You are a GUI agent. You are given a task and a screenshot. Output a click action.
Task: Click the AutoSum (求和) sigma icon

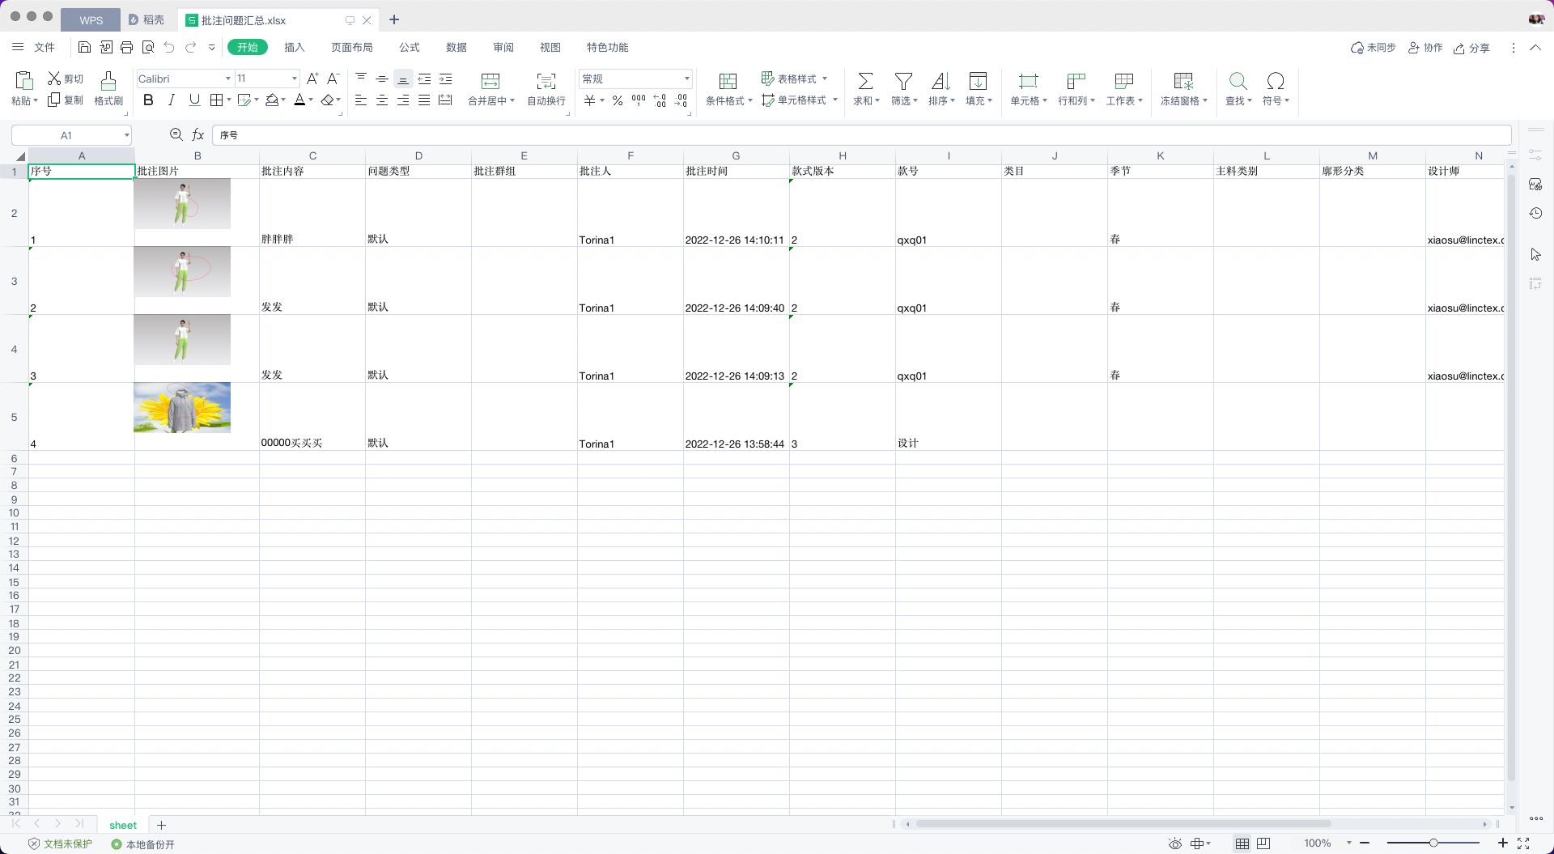click(x=864, y=81)
